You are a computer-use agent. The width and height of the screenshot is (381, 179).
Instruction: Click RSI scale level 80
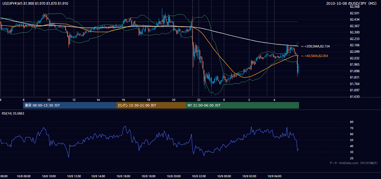(x=351, y=122)
